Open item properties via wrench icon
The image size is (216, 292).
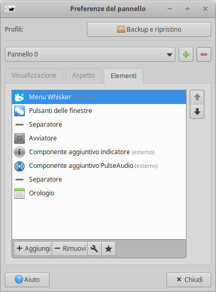pyautogui.click(x=94, y=249)
